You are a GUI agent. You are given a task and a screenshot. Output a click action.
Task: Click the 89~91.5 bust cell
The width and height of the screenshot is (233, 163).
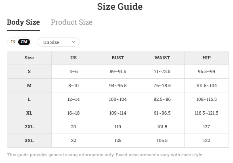pyautogui.click(x=118, y=71)
